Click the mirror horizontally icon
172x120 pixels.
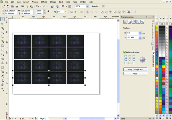tap(71, 12)
